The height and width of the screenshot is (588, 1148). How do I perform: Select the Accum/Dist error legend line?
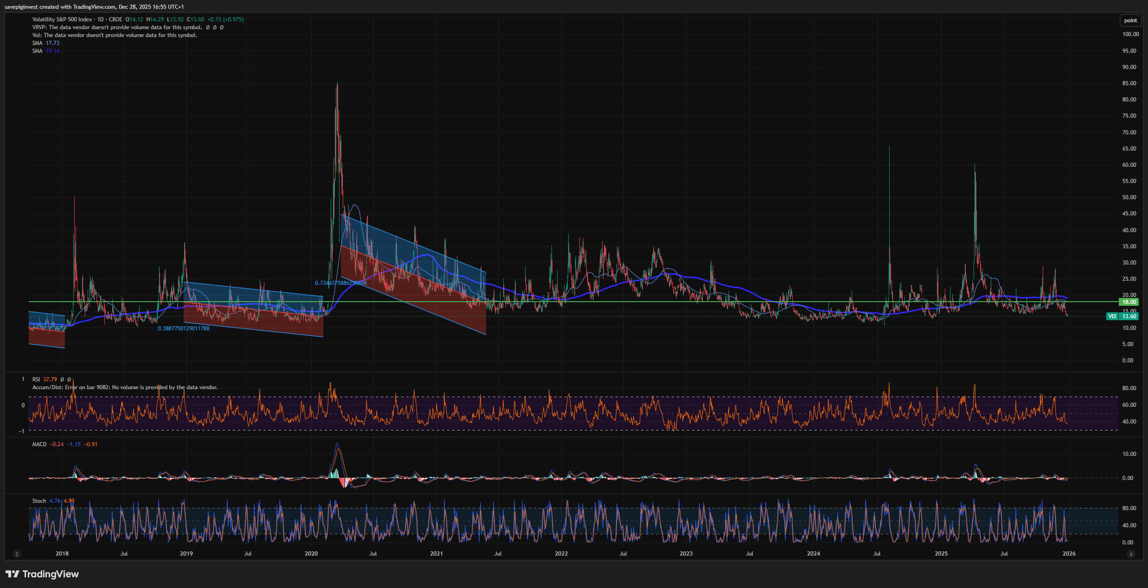(124, 387)
